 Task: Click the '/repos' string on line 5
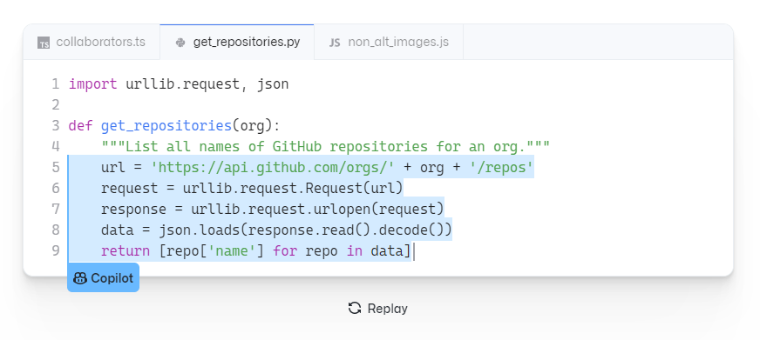[x=501, y=167]
